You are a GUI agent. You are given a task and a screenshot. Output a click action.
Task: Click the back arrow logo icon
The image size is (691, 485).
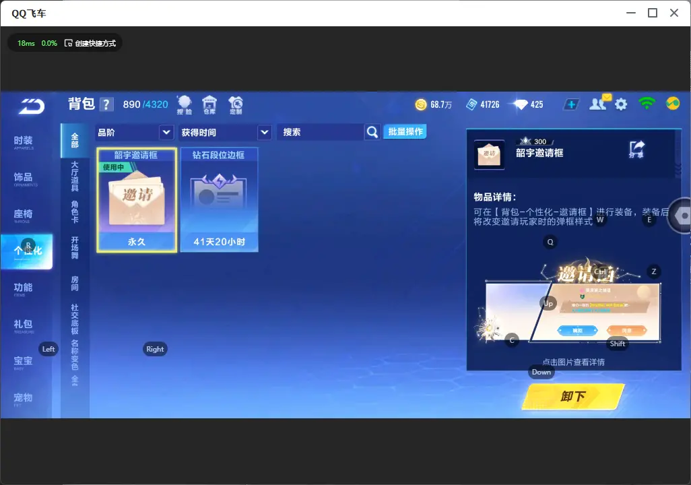pos(32,106)
